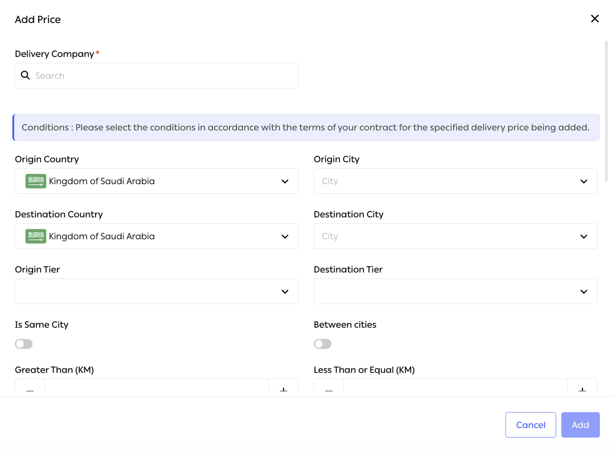Click the Less Than or Equal (KM) label
The width and height of the screenshot is (614, 451).
point(364,370)
